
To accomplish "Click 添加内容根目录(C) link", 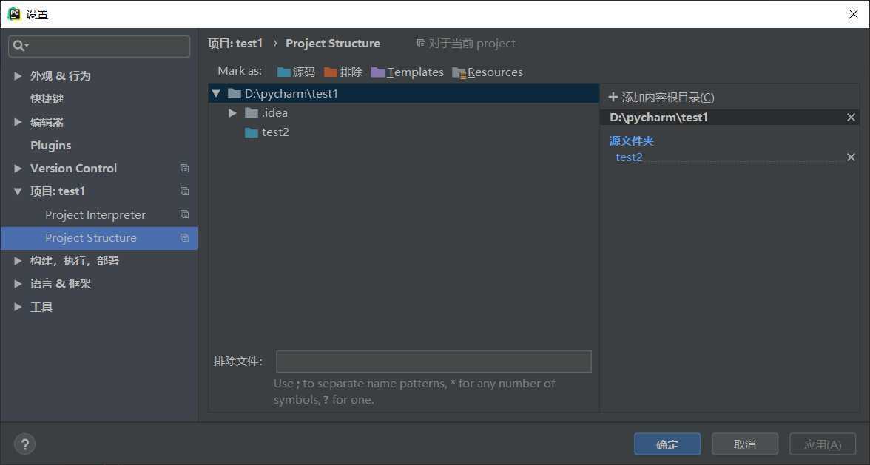I will point(668,98).
